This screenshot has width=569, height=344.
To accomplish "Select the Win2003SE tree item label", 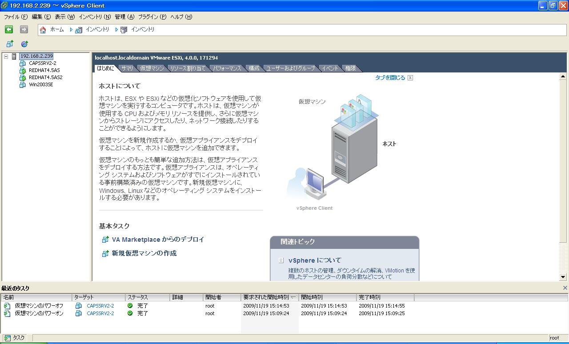I will (x=41, y=84).
